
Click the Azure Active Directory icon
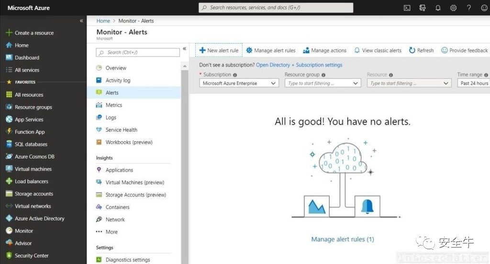(9, 218)
